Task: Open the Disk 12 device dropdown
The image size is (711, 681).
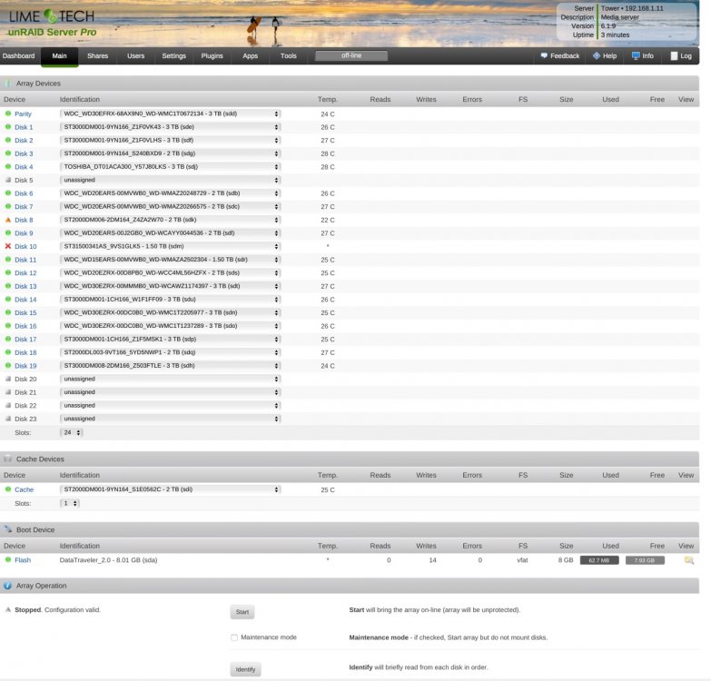Action: [171, 273]
